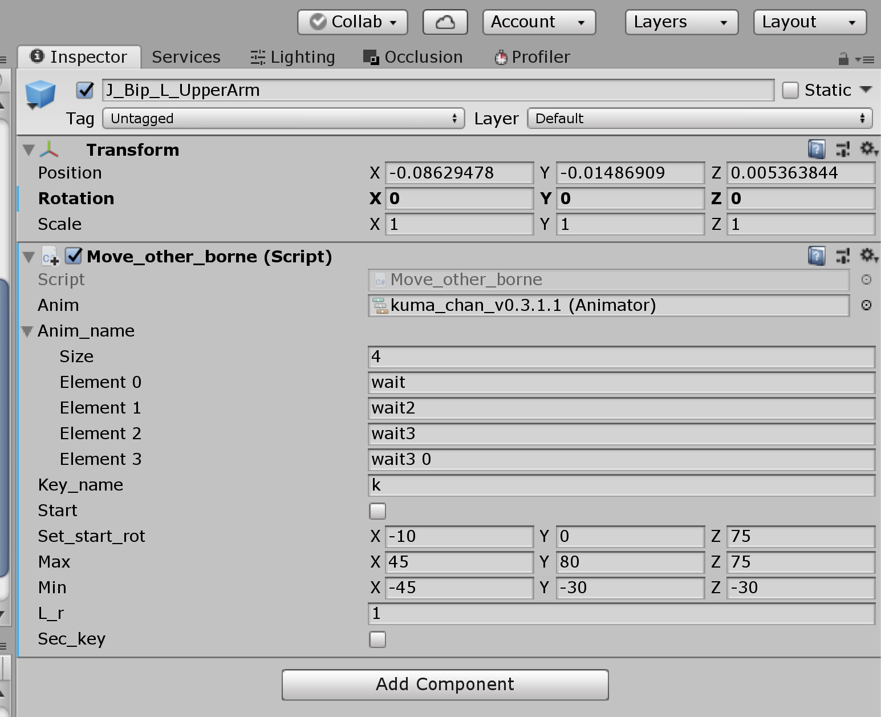Collapse the Anim_name array

tap(27, 331)
